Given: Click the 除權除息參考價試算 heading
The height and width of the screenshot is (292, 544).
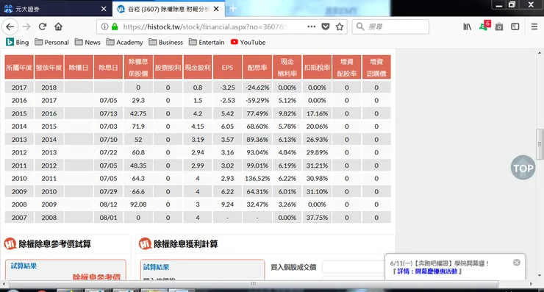Looking at the screenshot, I should tap(55, 244).
